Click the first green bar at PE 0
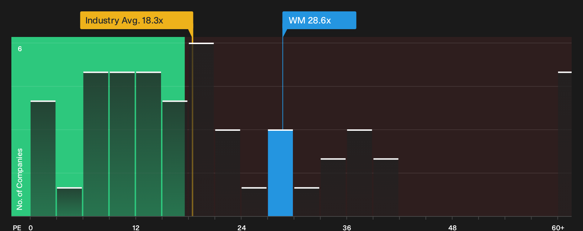This screenshot has height=231, width=583. point(43,159)
